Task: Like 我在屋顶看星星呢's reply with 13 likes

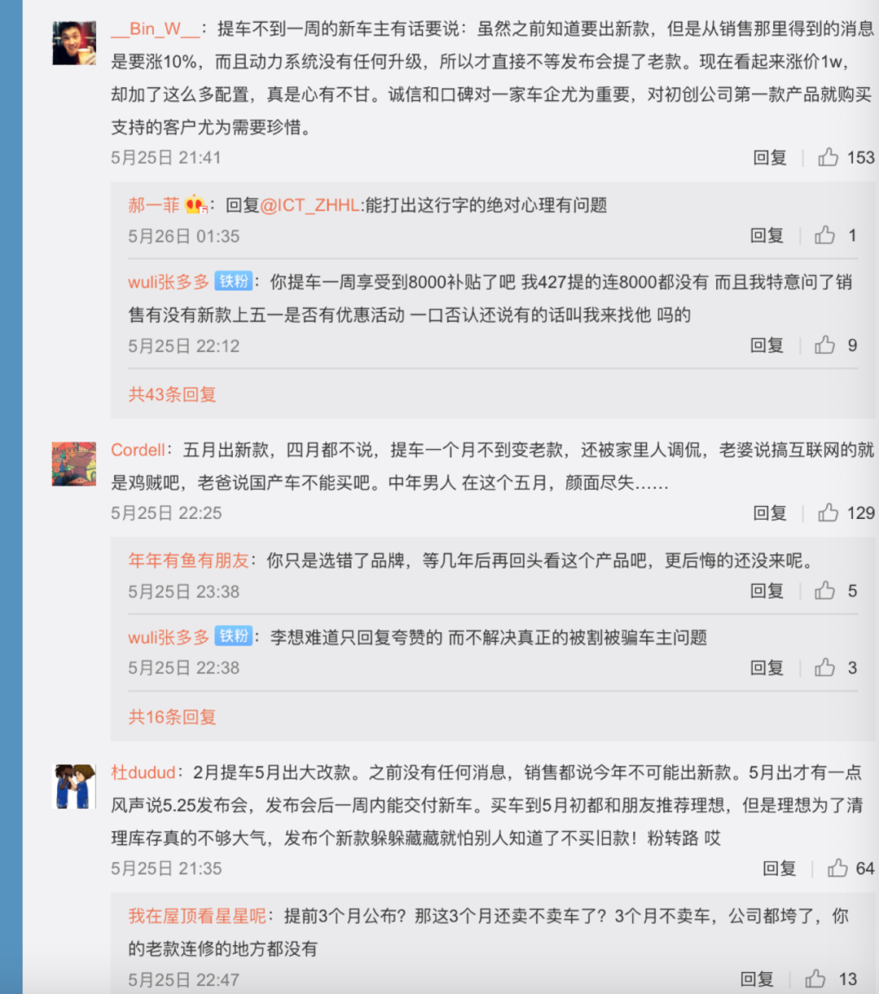Action: click(816, 979)
